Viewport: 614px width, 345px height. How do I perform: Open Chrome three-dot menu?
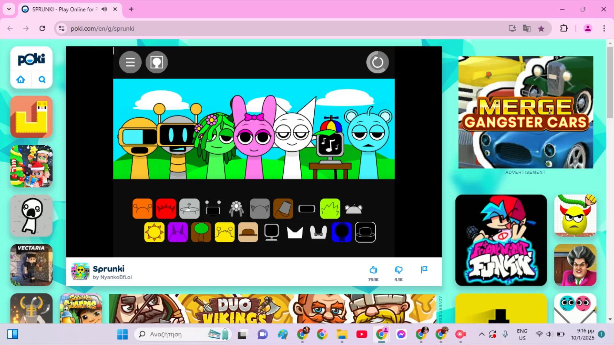[604, 28]
